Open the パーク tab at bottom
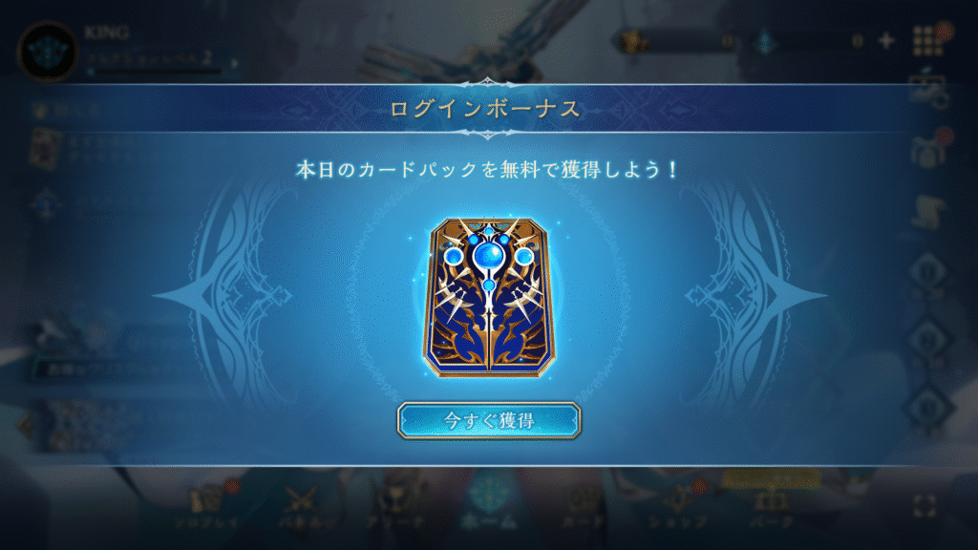Screen dimensions: 978x550 772,506
